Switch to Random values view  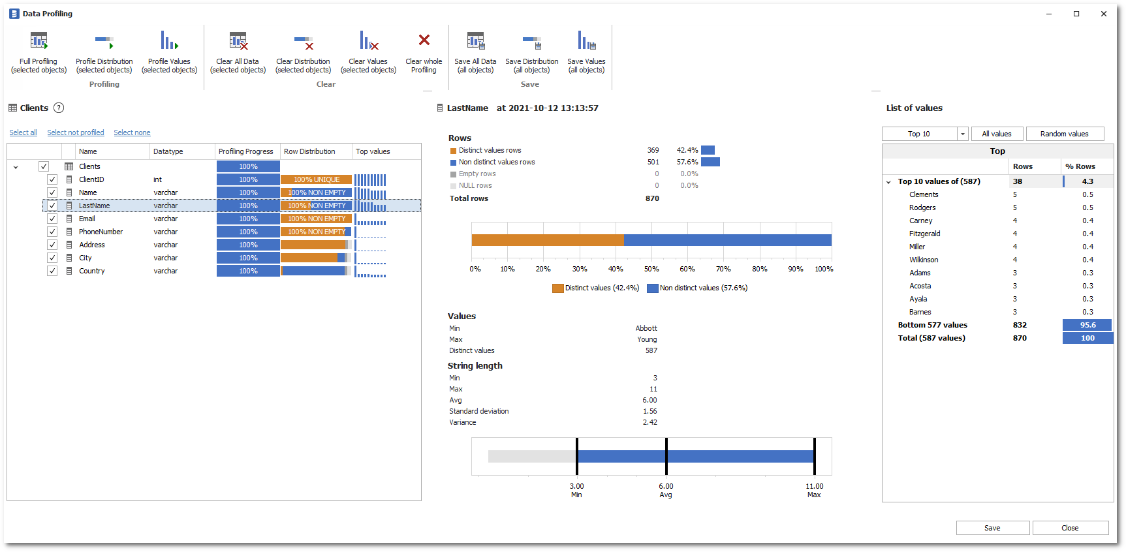(x=1064, y=134)
